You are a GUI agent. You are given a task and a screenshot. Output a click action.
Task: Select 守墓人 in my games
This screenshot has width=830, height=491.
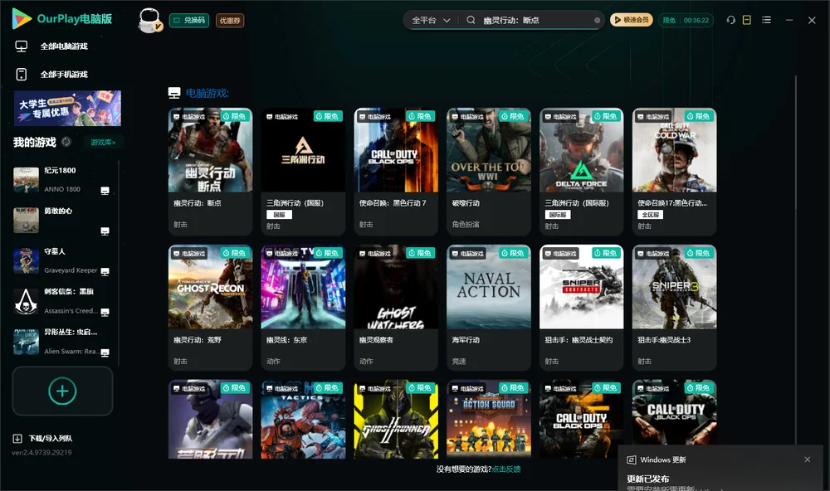click(x=62, y=261)
